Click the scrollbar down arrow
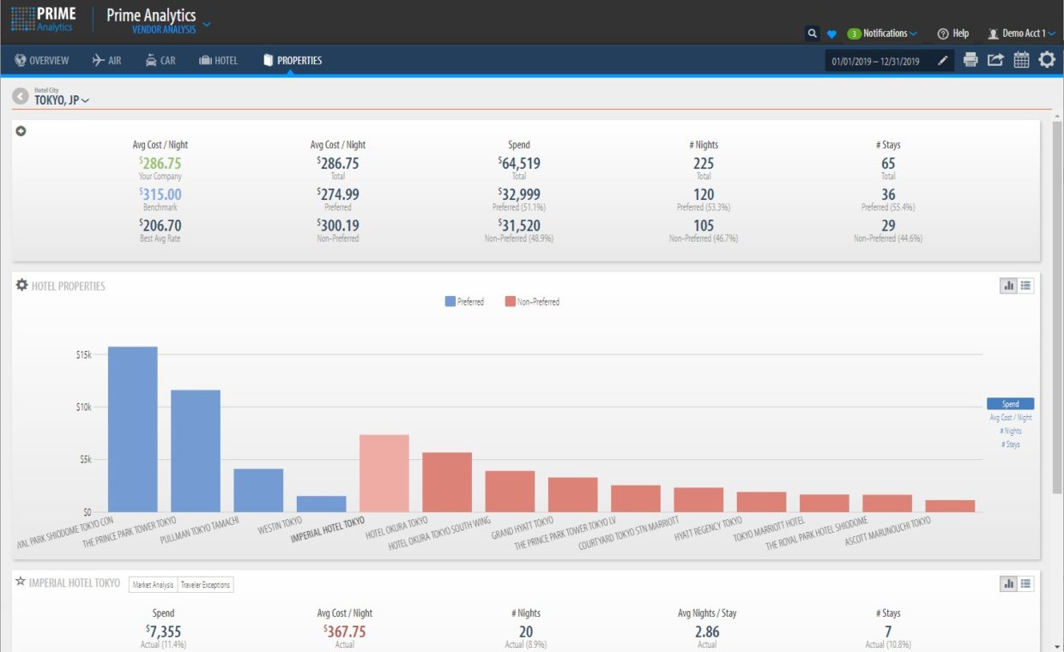 click(x=1057, y=645)
